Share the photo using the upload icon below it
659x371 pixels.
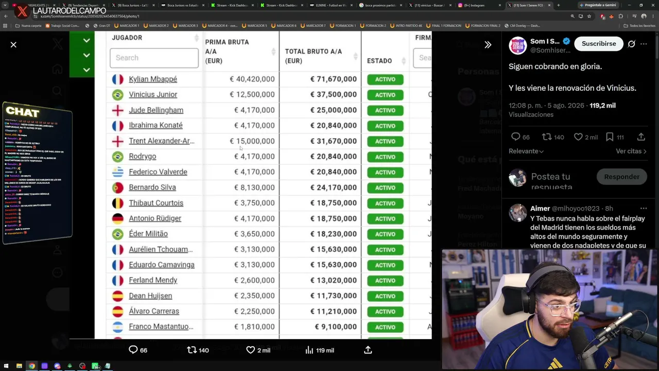[x=368, y=350]
